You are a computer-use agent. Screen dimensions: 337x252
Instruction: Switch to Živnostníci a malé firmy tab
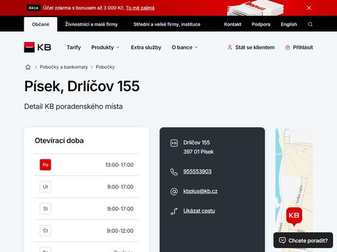91,24
